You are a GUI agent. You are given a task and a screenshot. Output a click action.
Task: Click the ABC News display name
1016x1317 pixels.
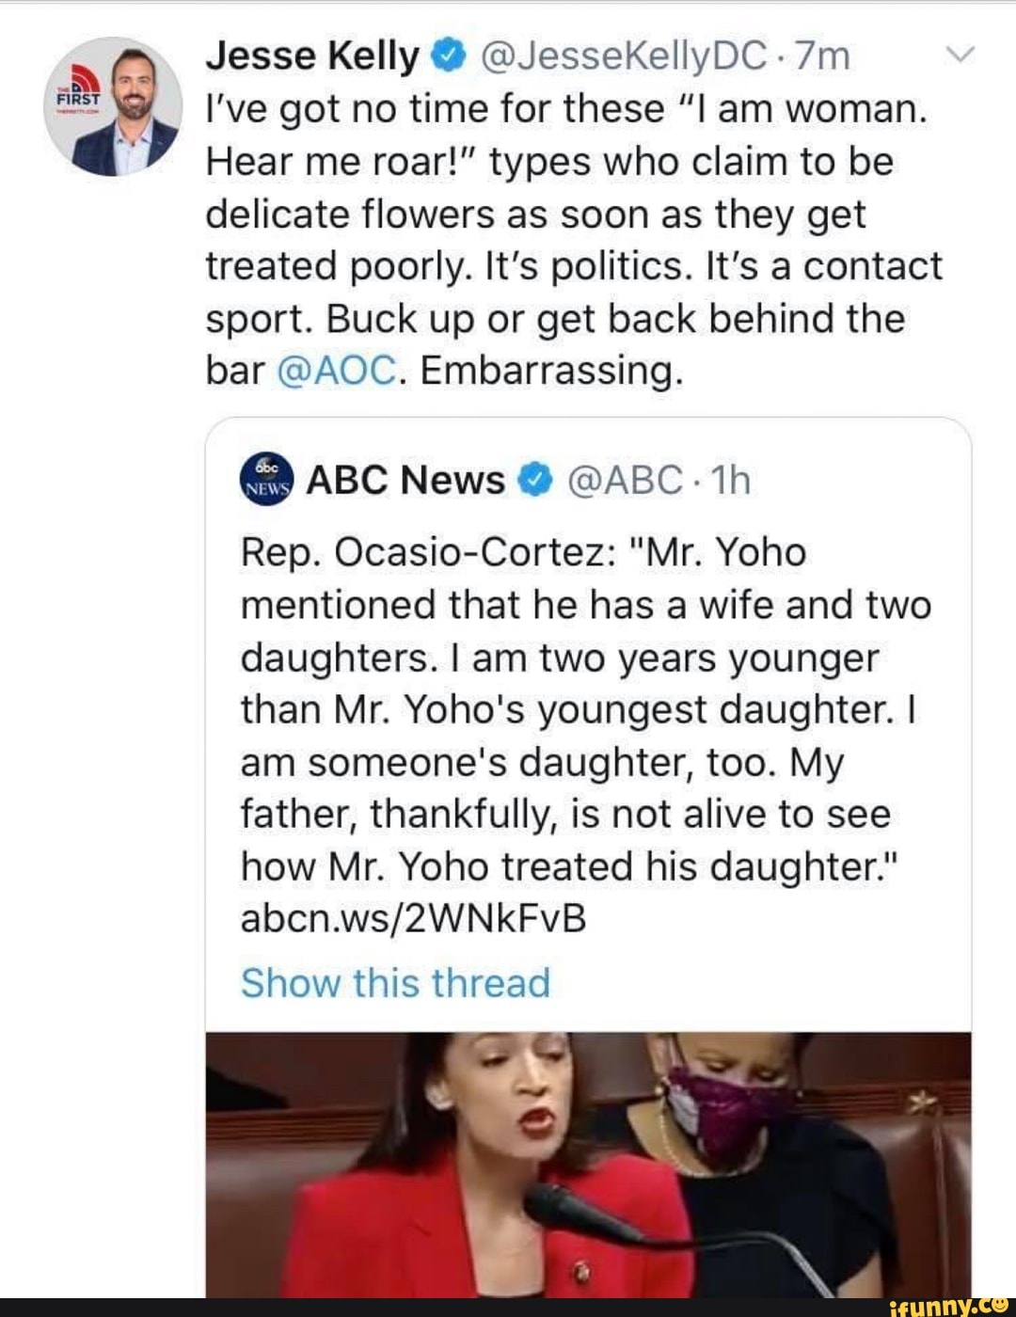pyautogui.click(x=405, y=481)
